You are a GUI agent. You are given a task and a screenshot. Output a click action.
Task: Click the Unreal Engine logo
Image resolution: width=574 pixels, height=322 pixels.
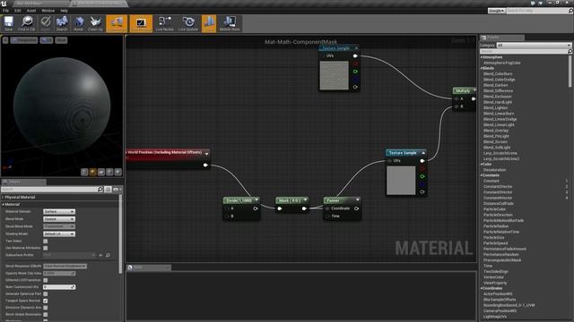[x=4, y=4]
